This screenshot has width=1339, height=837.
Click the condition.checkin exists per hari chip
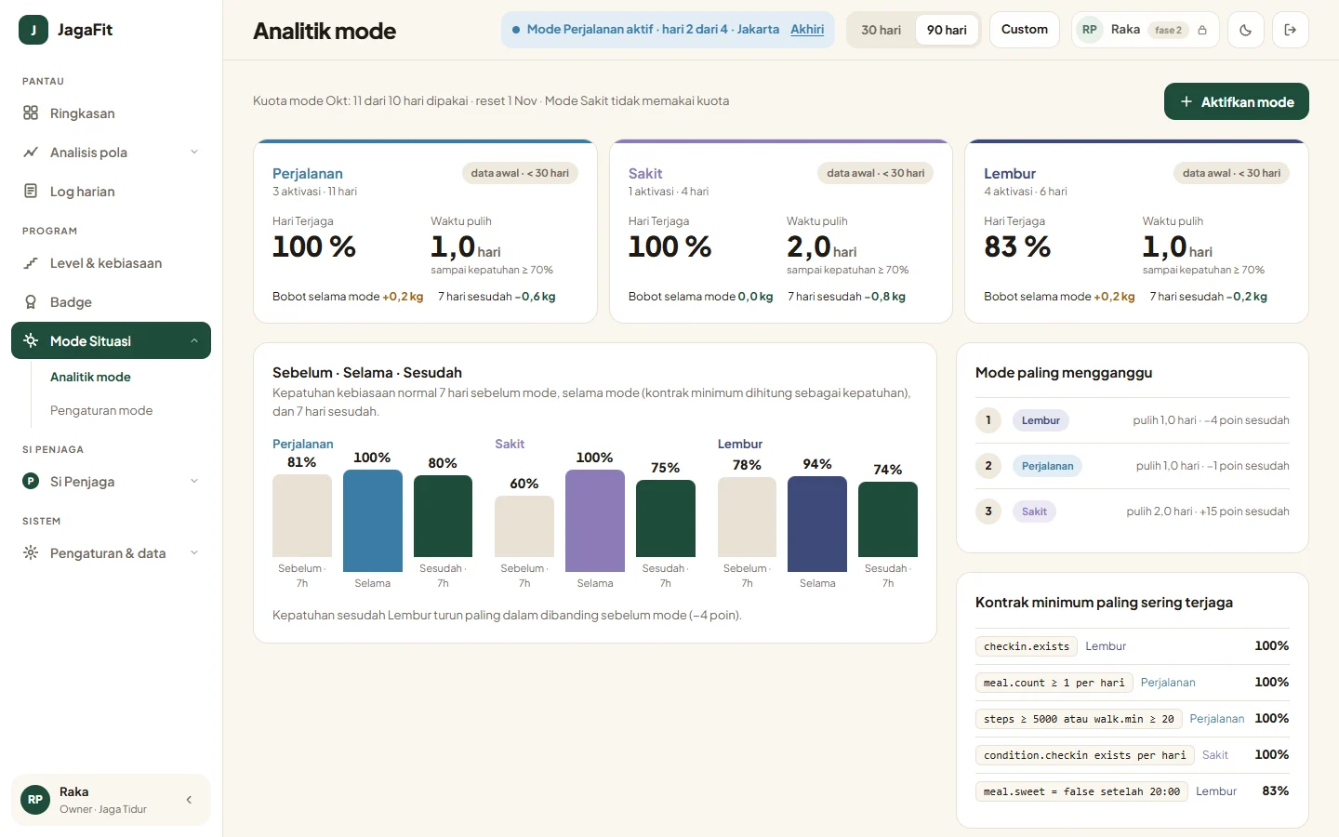pyautogui.click(x=1085, y=755)
